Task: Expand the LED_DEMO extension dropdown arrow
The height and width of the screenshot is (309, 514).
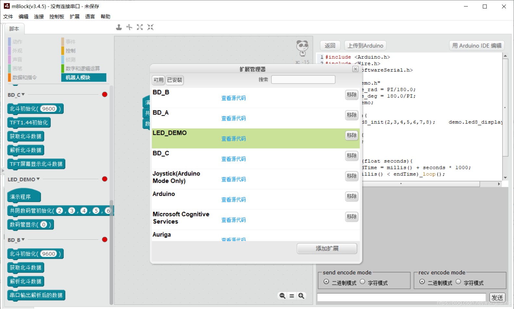Action: click(x=38, y=179)
